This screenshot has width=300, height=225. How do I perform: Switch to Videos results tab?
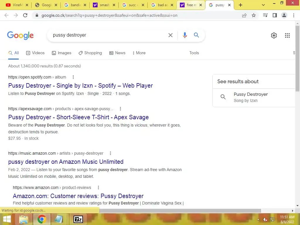pos(35,53)
